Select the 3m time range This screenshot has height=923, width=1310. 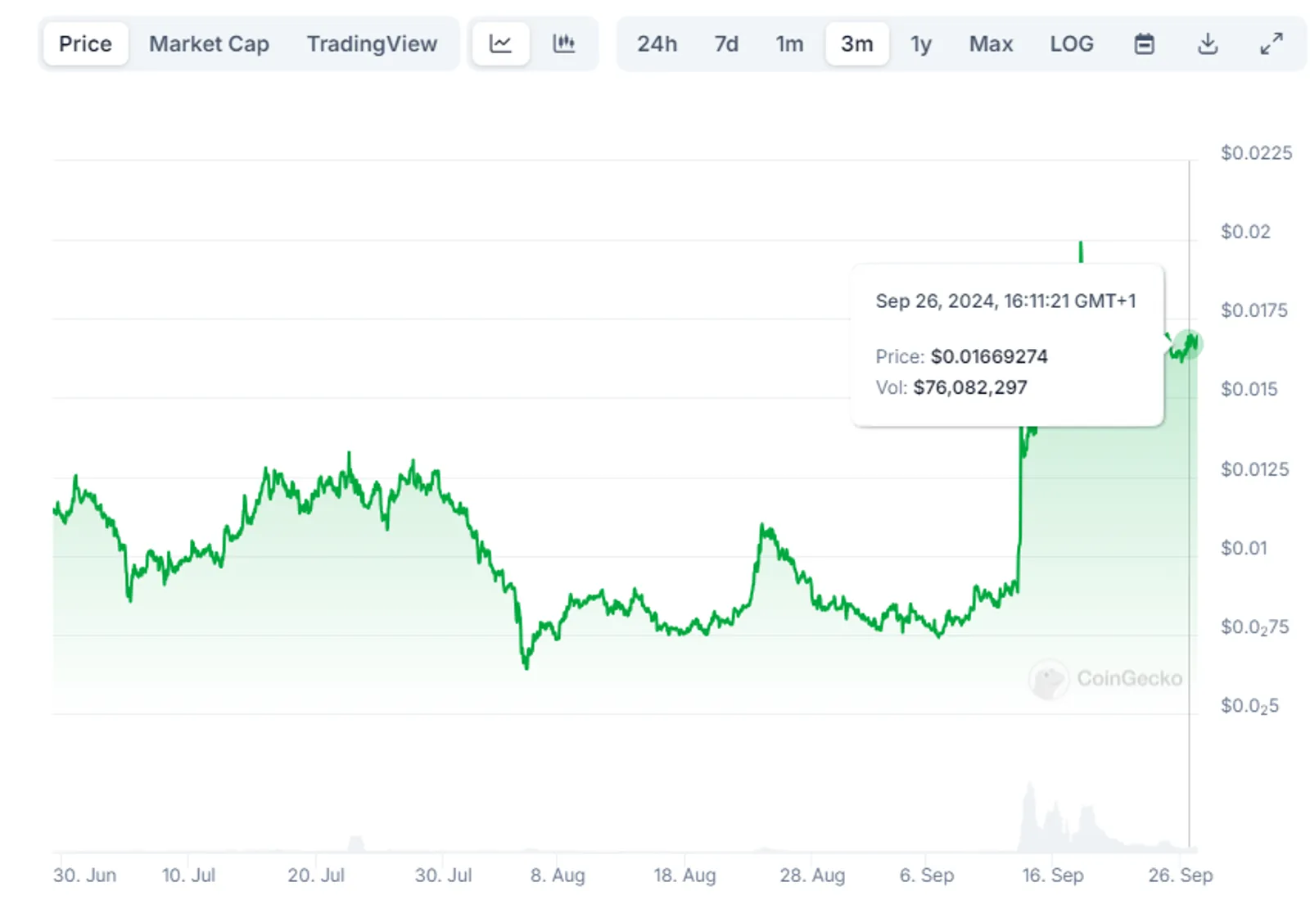click(x=856, y=43)
